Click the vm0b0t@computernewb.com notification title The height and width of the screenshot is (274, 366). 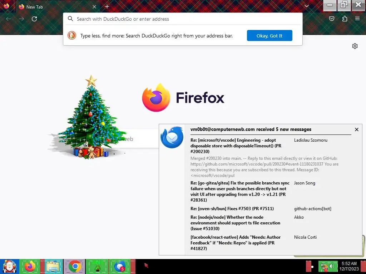[x=251, y=129]
